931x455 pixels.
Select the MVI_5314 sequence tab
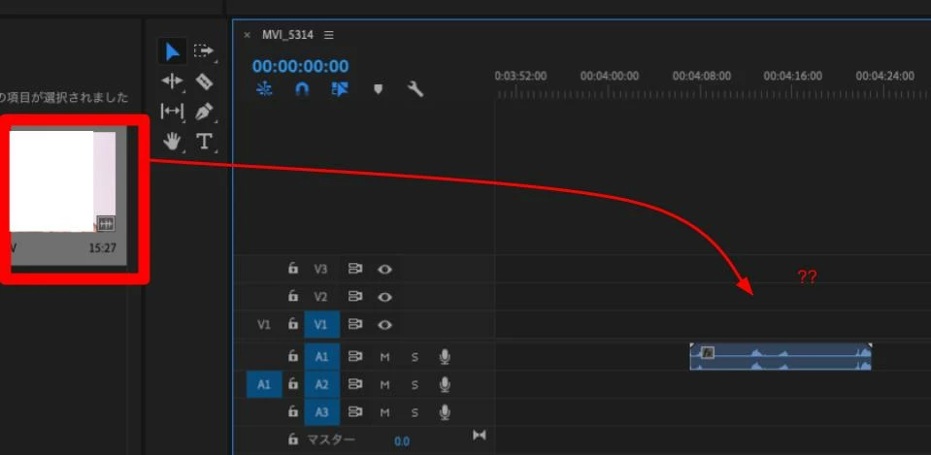[x=287, y=35]
